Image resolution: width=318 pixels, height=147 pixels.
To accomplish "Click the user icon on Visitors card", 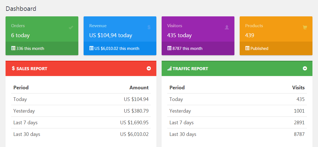I will pos(227,27).
